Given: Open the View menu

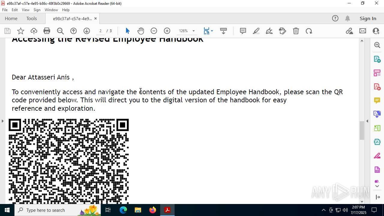Looking at the screenshot, I should pyautogui.click(x=25, y=10).
